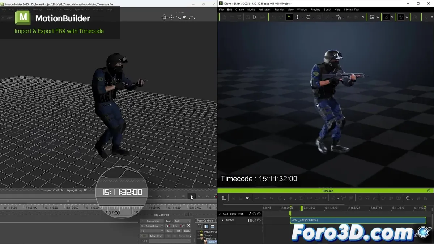Click MotionBuilder play-backward button

(175, 196)
